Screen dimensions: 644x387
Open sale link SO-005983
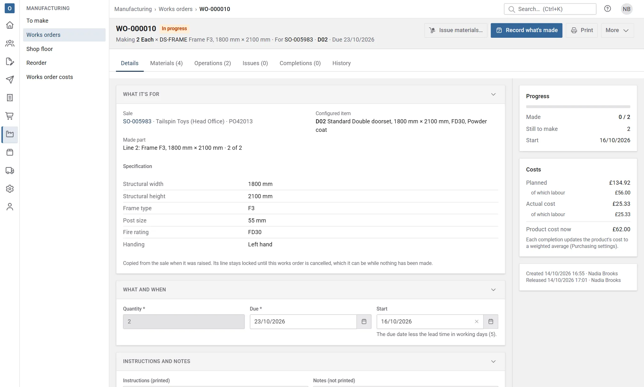click(137, 121)
